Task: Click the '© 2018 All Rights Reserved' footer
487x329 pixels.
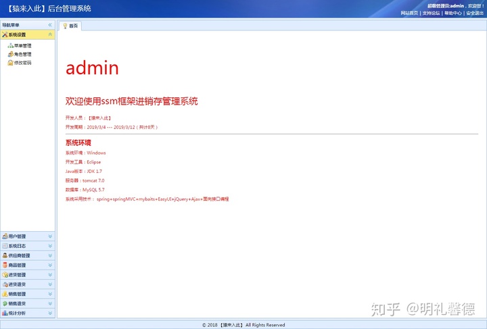Action: [243, 325]
